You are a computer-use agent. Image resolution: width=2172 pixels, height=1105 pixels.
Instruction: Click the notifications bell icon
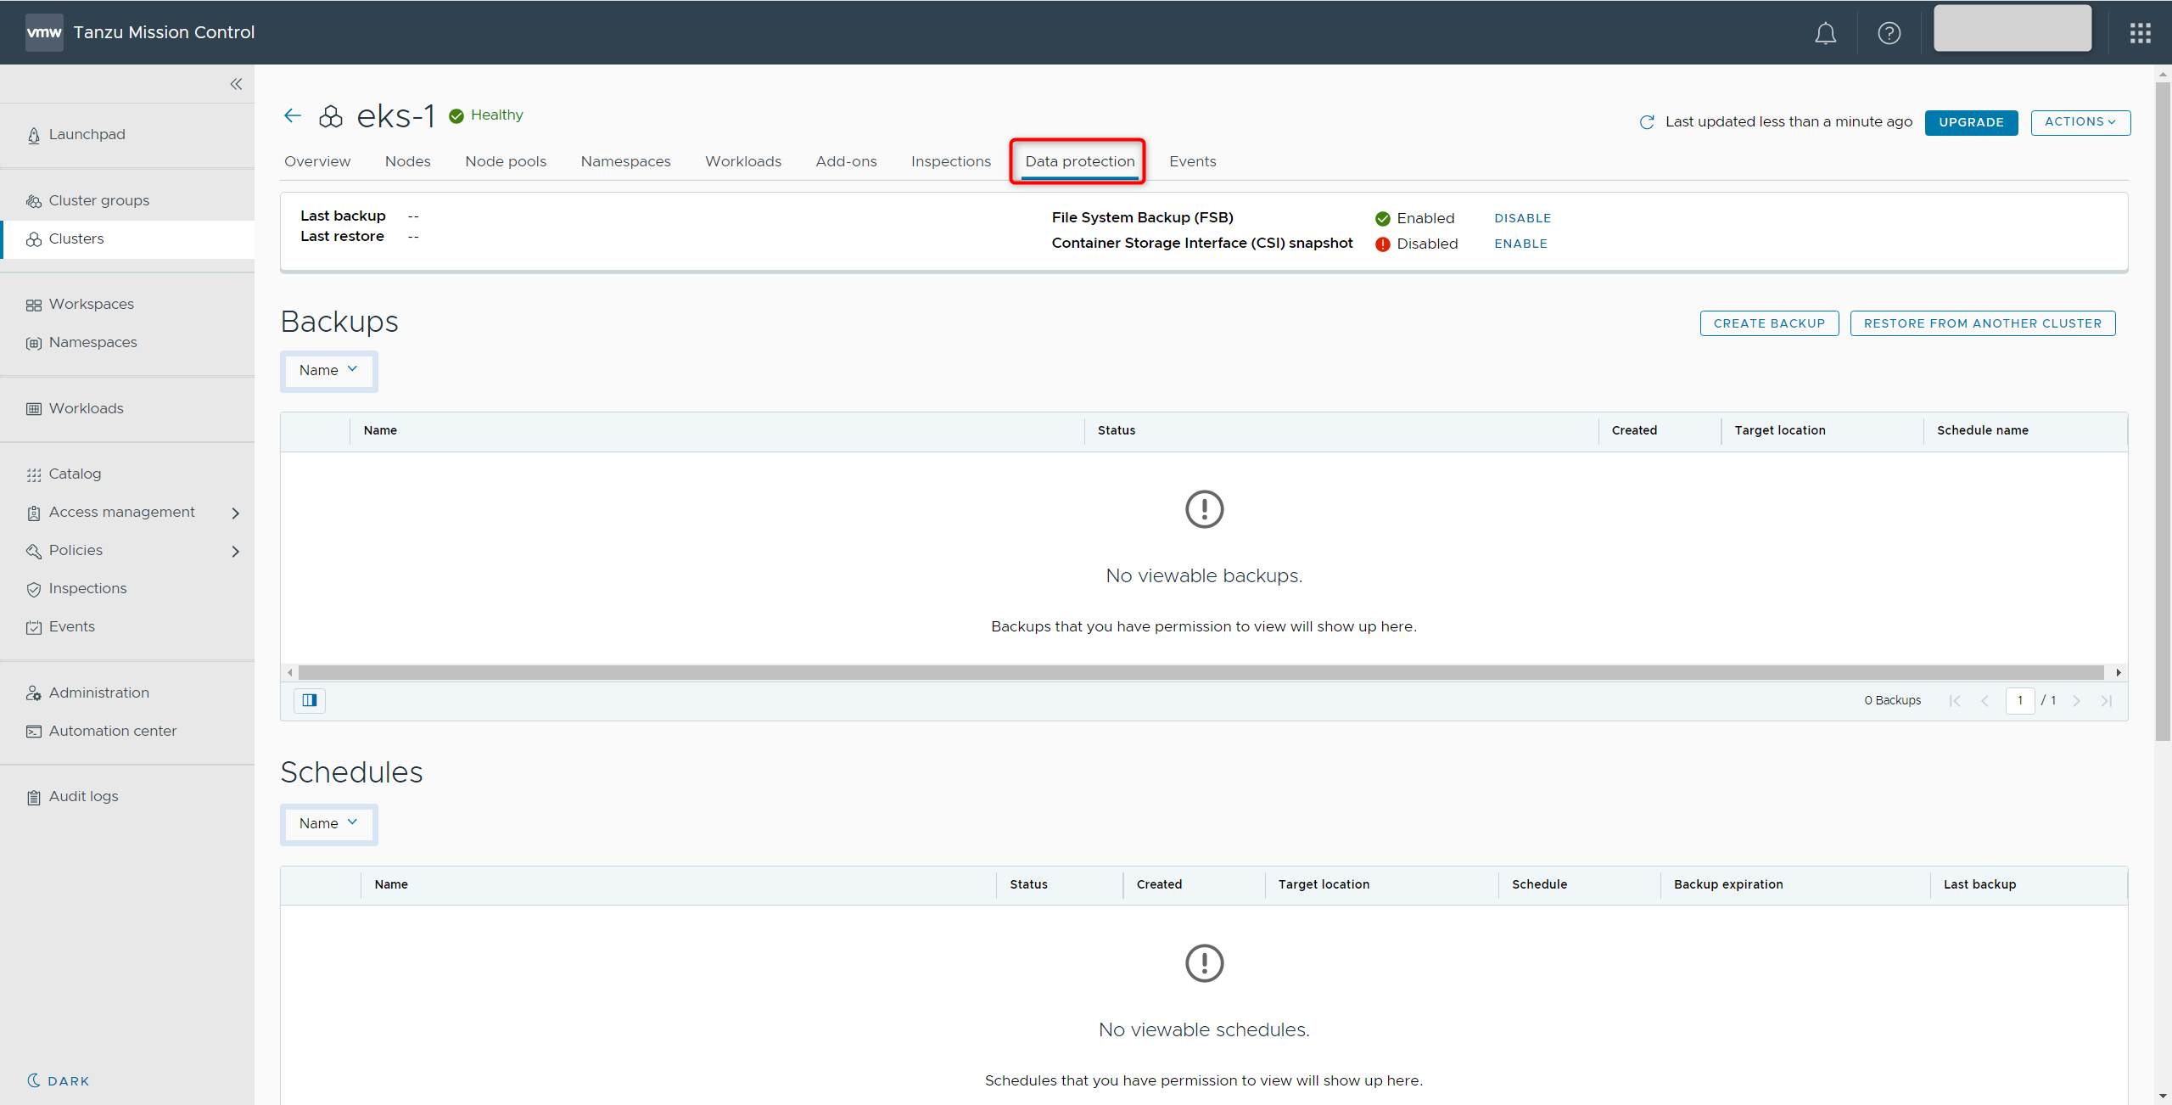coord(1825,33)
